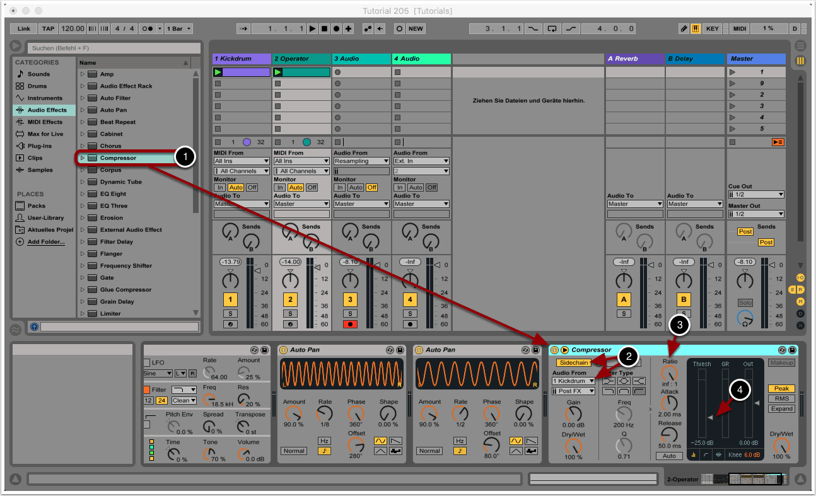This screenshot has width=816, height=496.
Task: Expand the Compressor item in browser
Action: pos(83,158)
